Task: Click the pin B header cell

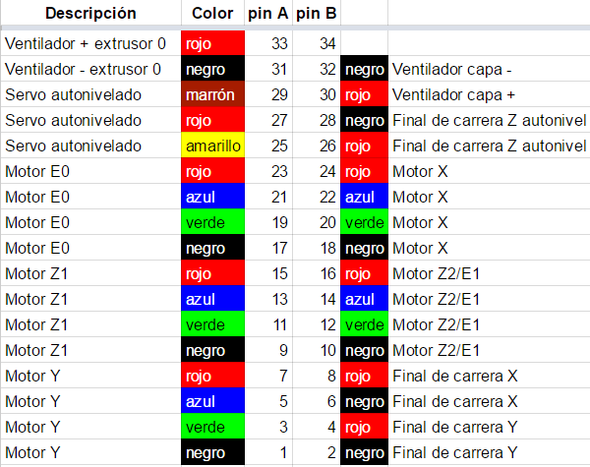Action: coord(317,13)
